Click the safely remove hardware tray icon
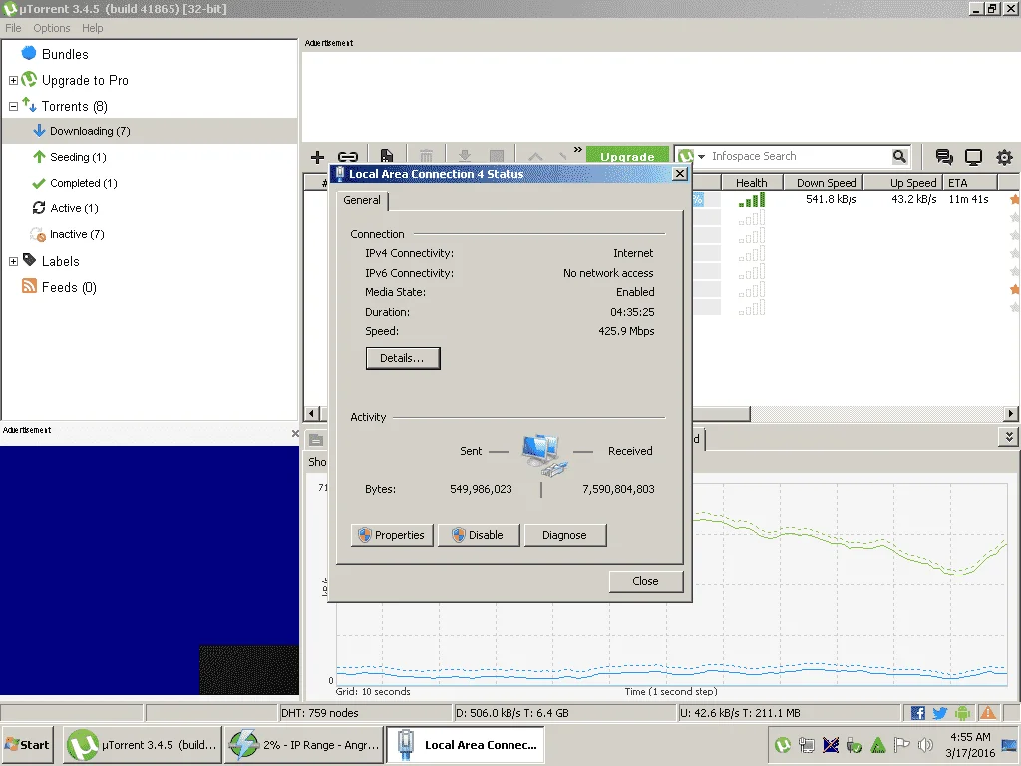1021x766 pixels. [x=853, y=744]
